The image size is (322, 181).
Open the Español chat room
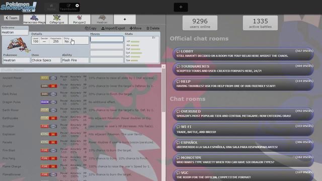[243, 145]
